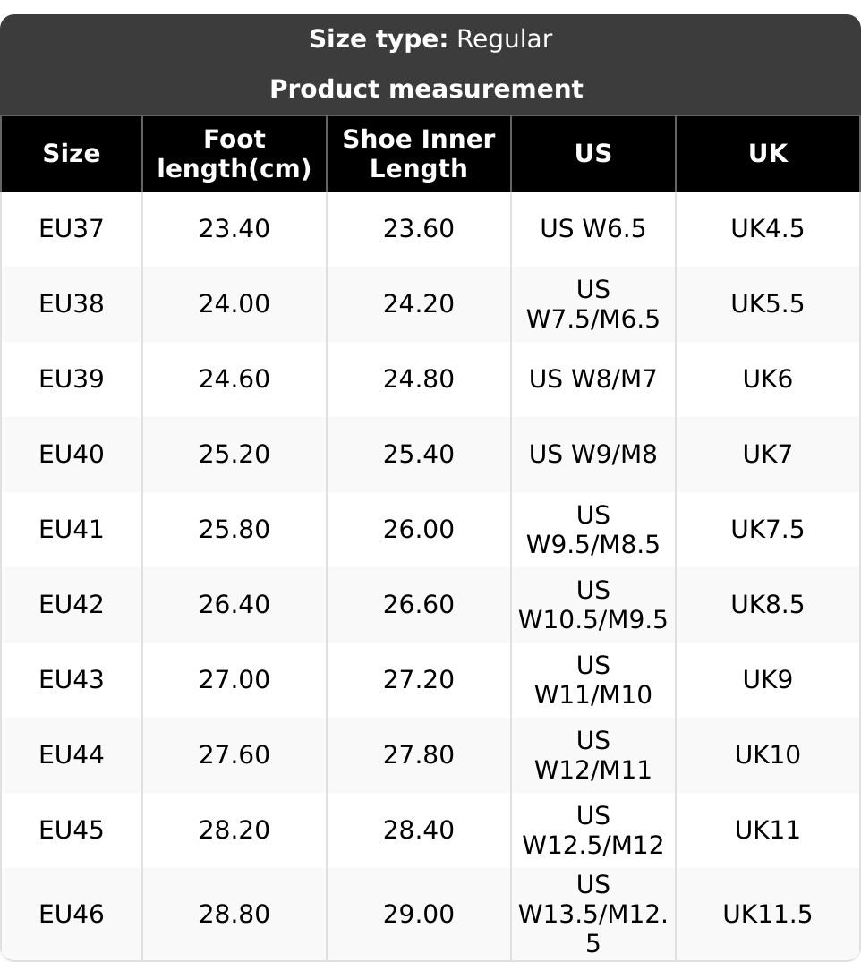Click the UK column header
Image resolution: width=861 pixels, height=962 pixels.
pyautogui.click(x=768, y=154)
